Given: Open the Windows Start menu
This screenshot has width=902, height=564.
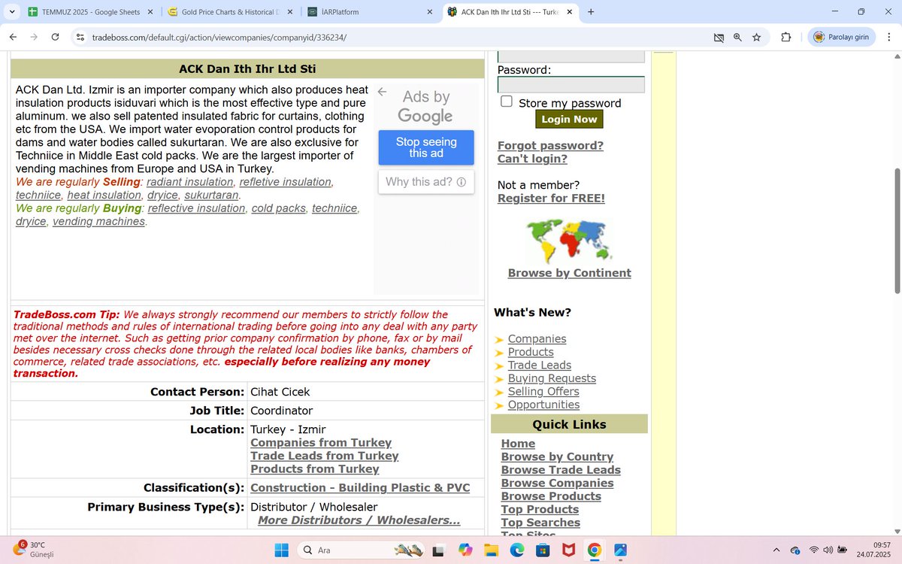Looking at the screenshot, I should coord(281,550).
